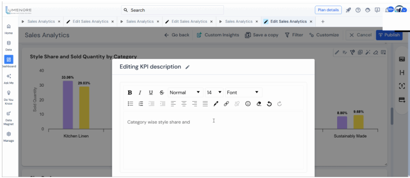Viewport: 410px width, 178px height.
Task: Toggle bold formatting in editor
Action: (x=130, y=93)
